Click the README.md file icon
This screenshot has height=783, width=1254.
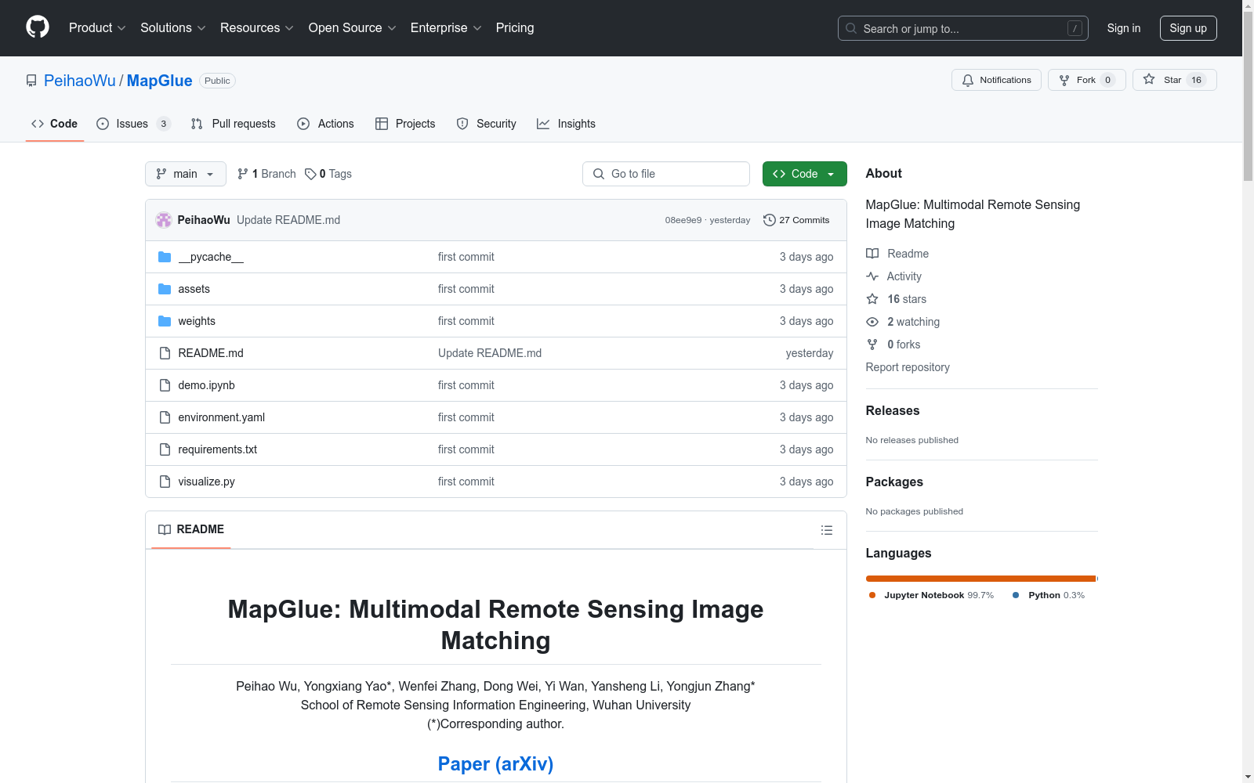(165, 353)
